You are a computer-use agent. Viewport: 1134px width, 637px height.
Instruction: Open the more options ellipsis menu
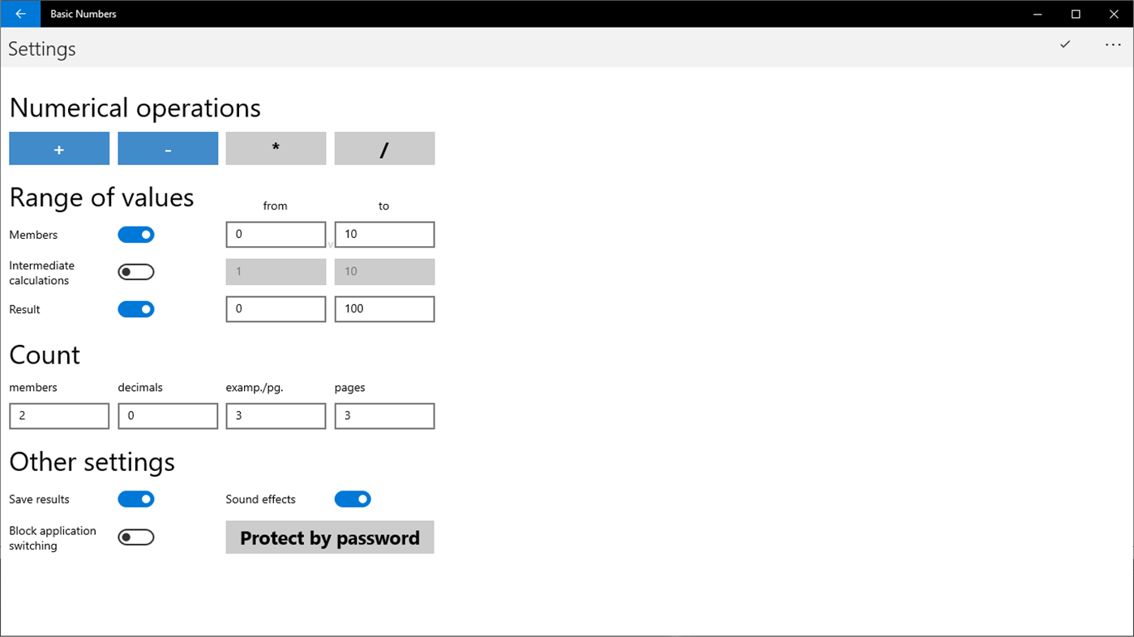tap(1113, 45)
